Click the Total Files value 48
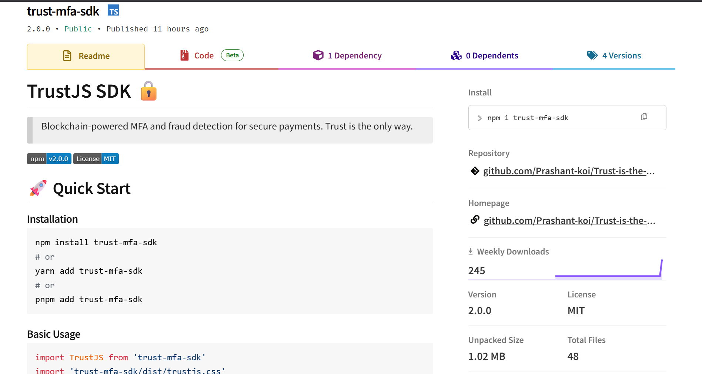702x374 pixels. click(573, 356)
